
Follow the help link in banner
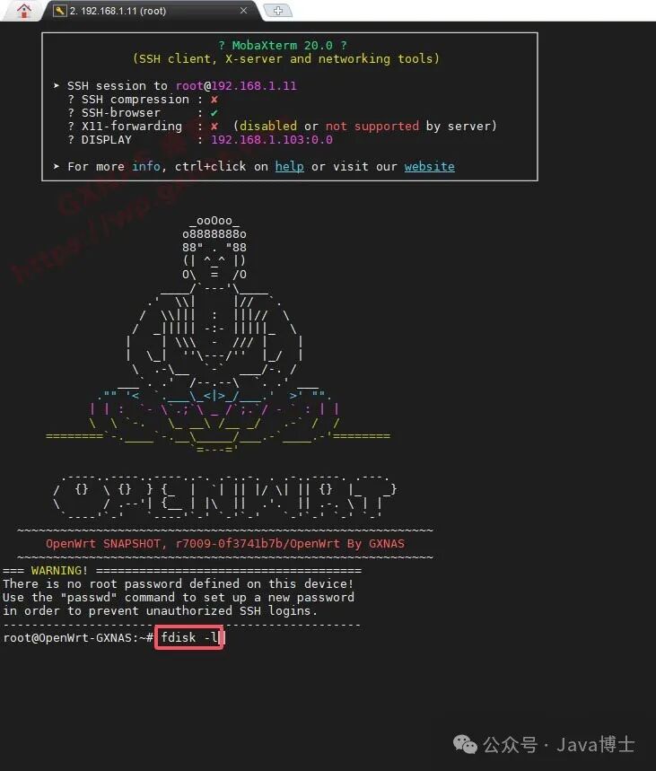coord(289,166)
